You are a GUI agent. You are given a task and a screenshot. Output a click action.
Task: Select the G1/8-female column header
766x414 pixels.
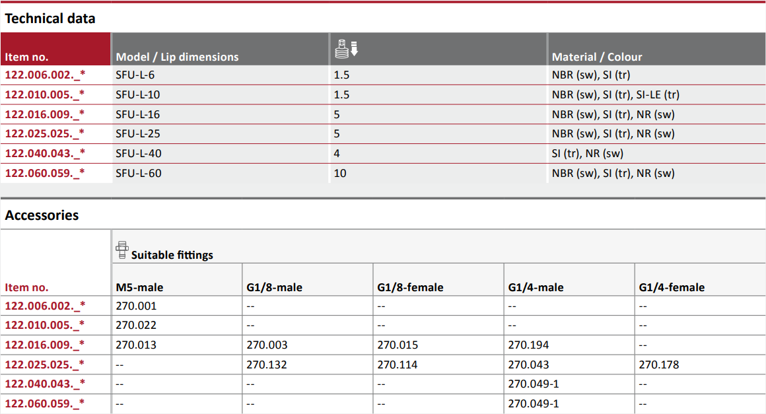pos(410,287)
